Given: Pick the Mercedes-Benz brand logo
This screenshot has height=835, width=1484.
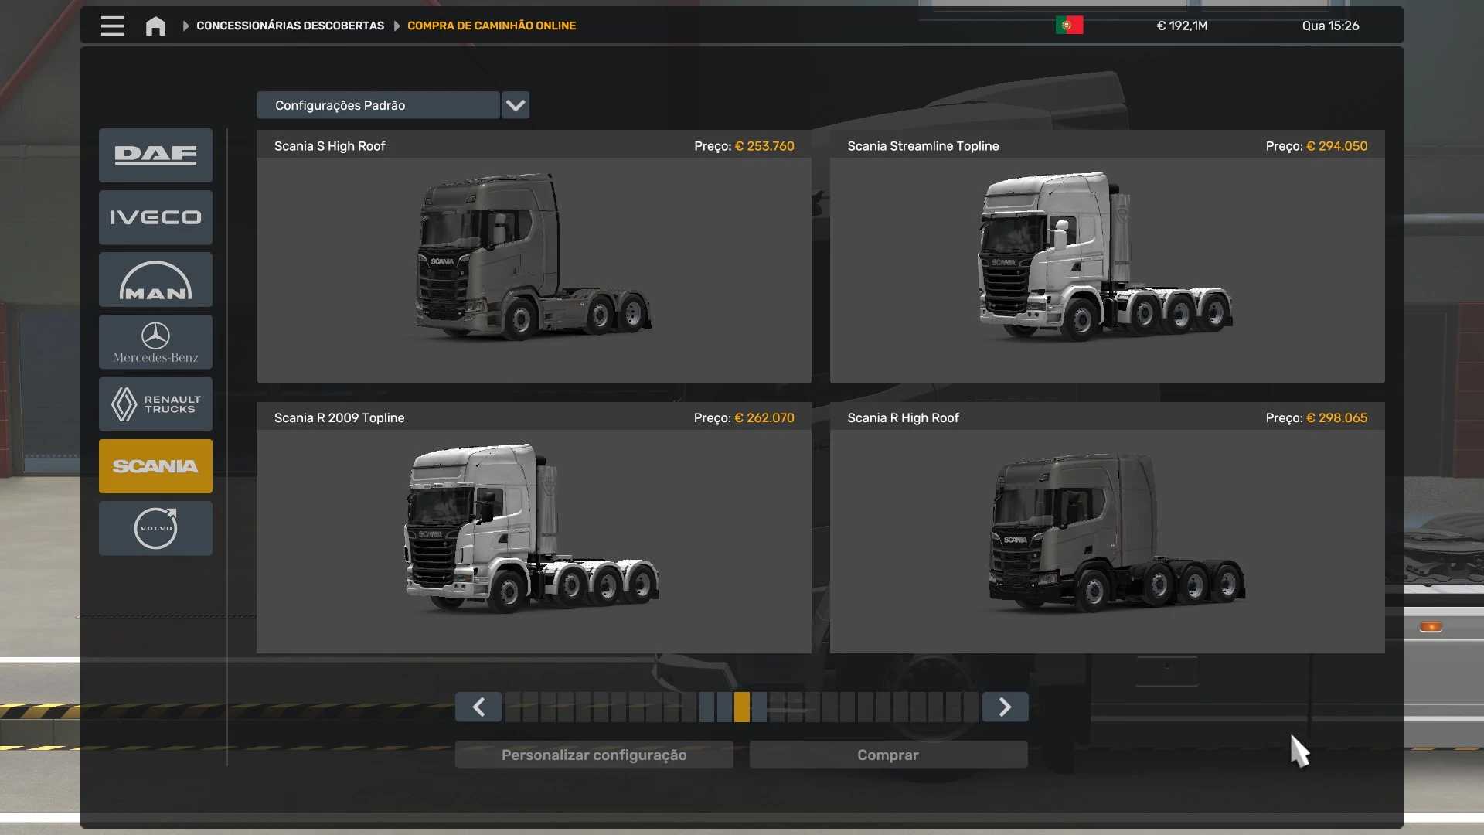Looking at the screenshot, I should pyautogui.click(x=155, y=342).
